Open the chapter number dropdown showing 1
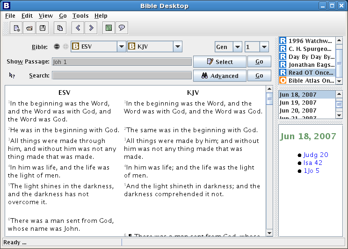 [264, 47]
